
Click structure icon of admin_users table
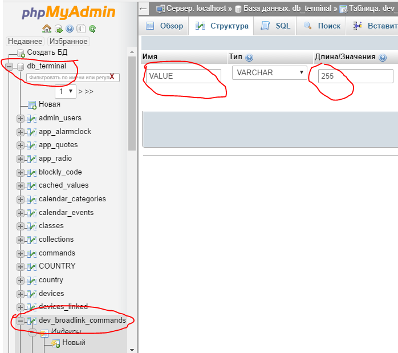click(32, 118)
